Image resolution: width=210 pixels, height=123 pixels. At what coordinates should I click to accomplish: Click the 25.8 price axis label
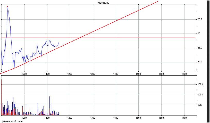tap(200, 48)
